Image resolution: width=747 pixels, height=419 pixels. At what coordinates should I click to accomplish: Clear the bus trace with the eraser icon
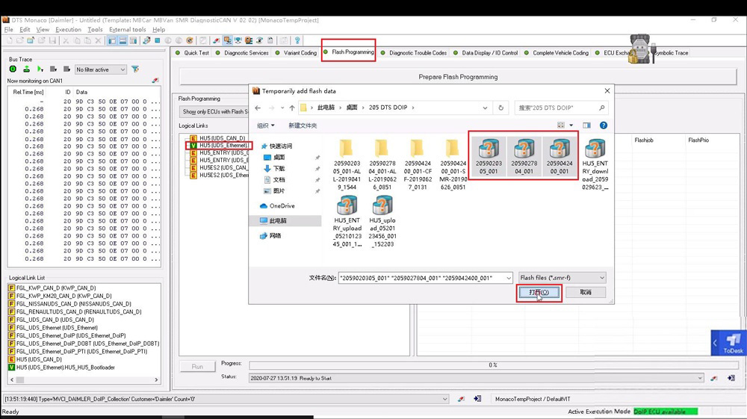click(155, 81)
